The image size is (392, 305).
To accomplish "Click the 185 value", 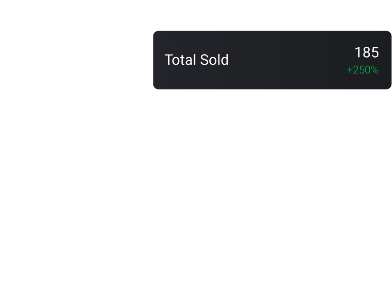I will point(366,52).
